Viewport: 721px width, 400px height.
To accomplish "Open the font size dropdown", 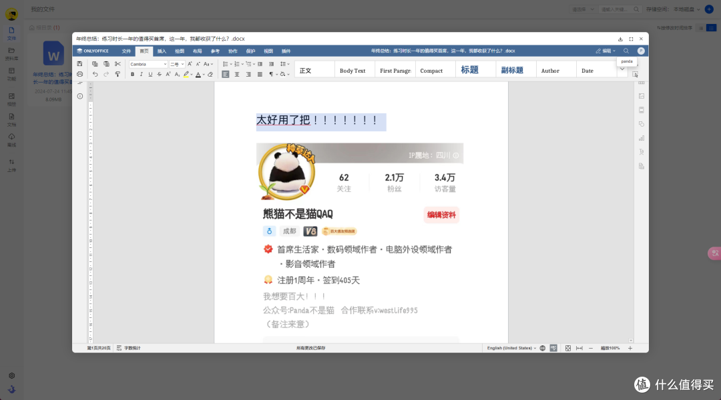I will tap(177, 64).
